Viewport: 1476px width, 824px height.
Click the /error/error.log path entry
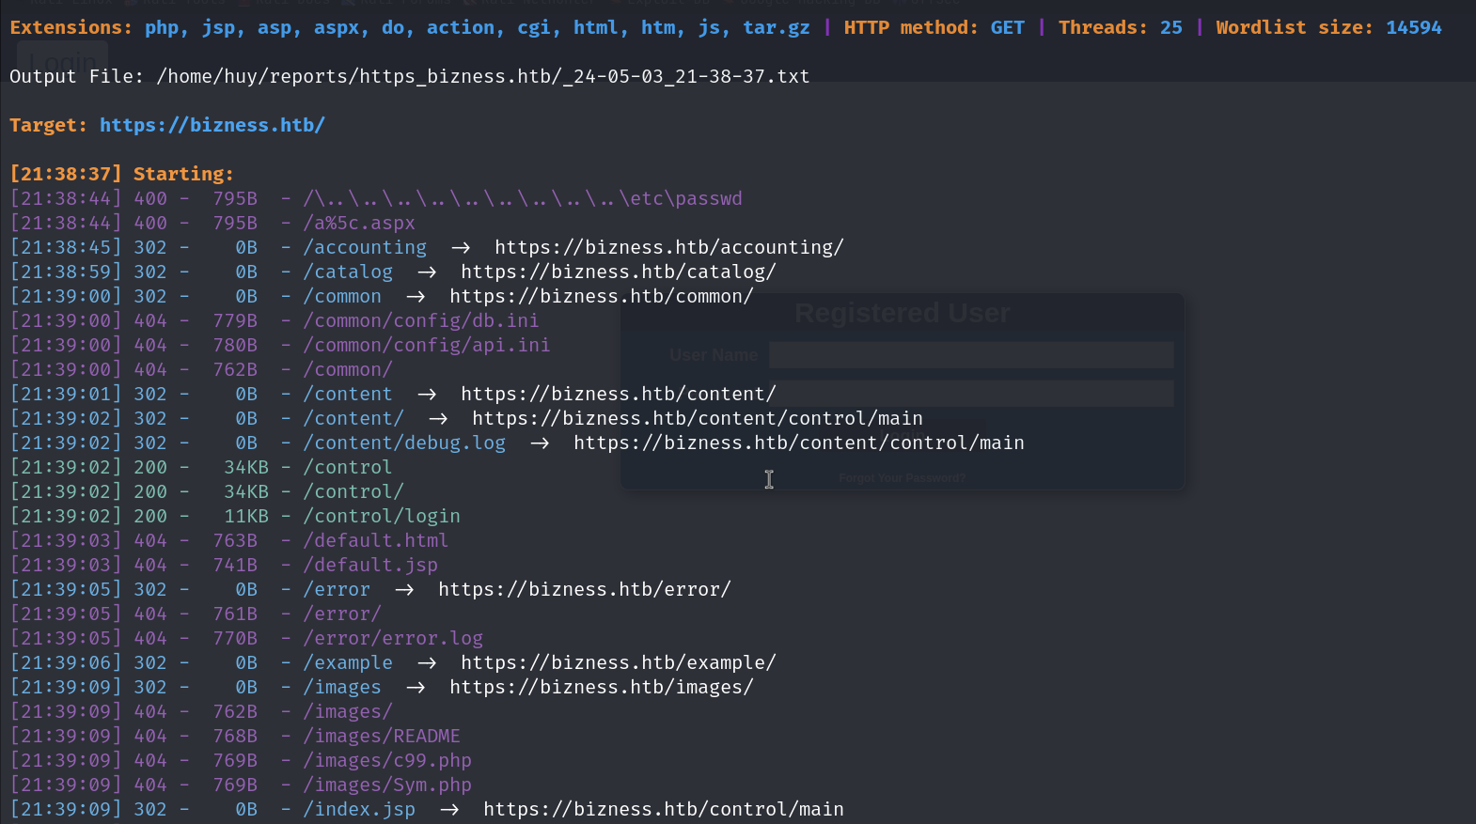click(x=393, y=638)
